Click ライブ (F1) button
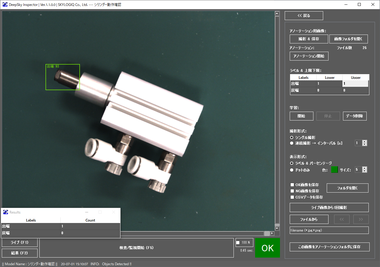 pos(20,242)
